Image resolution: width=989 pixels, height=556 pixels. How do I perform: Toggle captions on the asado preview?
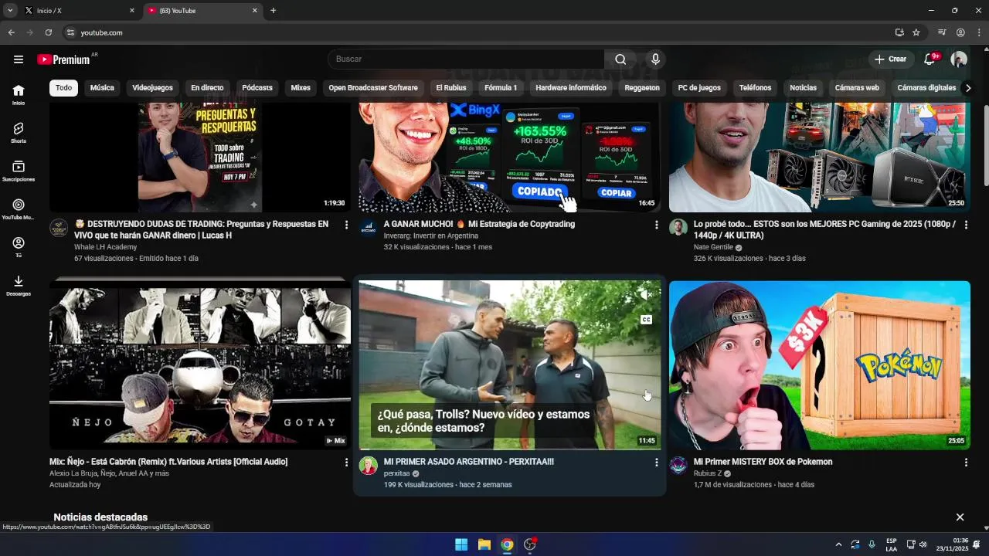pos(646,320)
